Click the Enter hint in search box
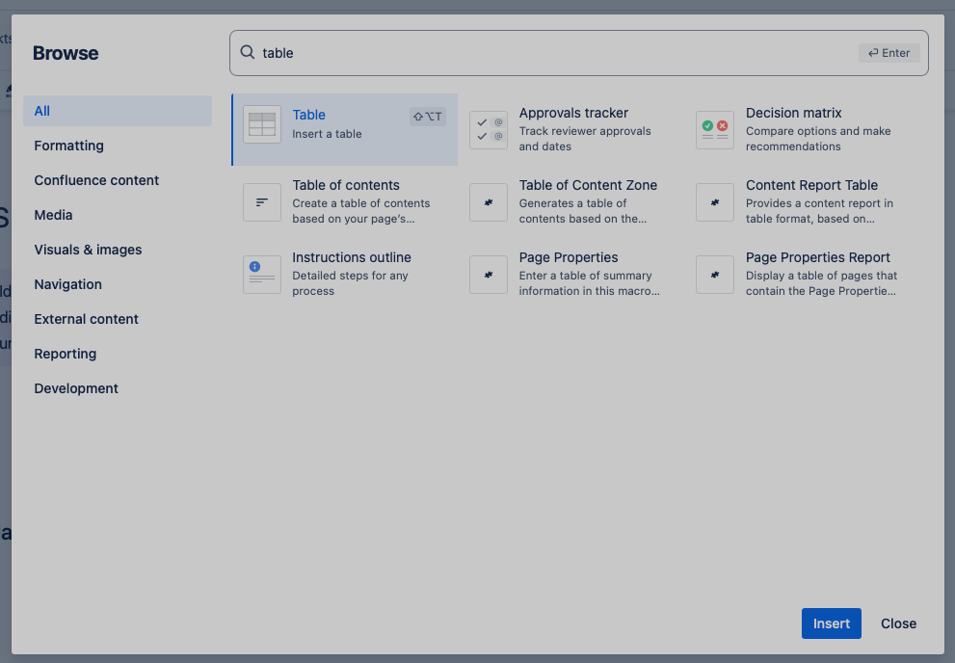955x663 pixels. (889, 53)
